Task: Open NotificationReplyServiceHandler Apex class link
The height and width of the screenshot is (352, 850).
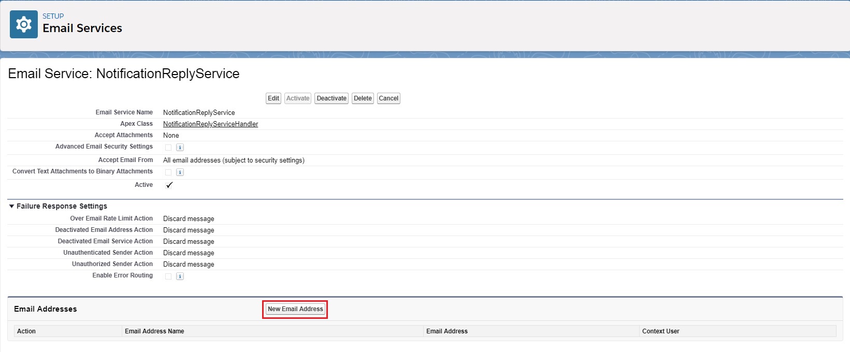Action: click(x=210, y=124)
